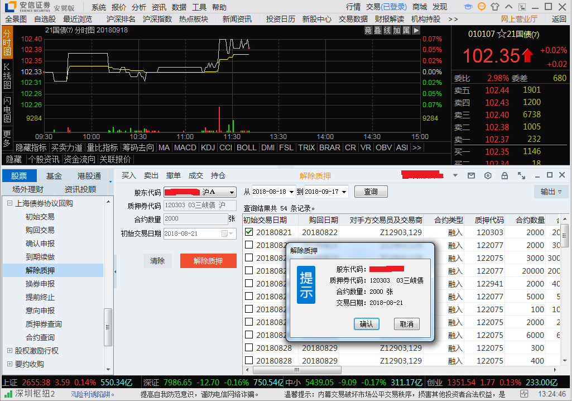Open the end date 2018-09-17 dropdown

344,192
